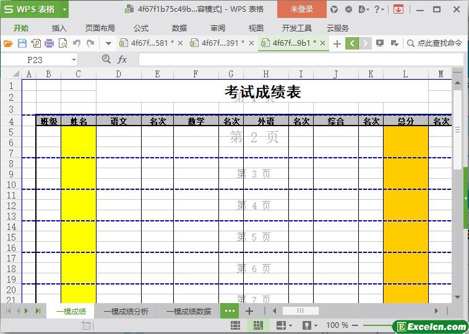Click the zoom slider in the status bar
The image size is (469, 334).
[x=377, y=325]
